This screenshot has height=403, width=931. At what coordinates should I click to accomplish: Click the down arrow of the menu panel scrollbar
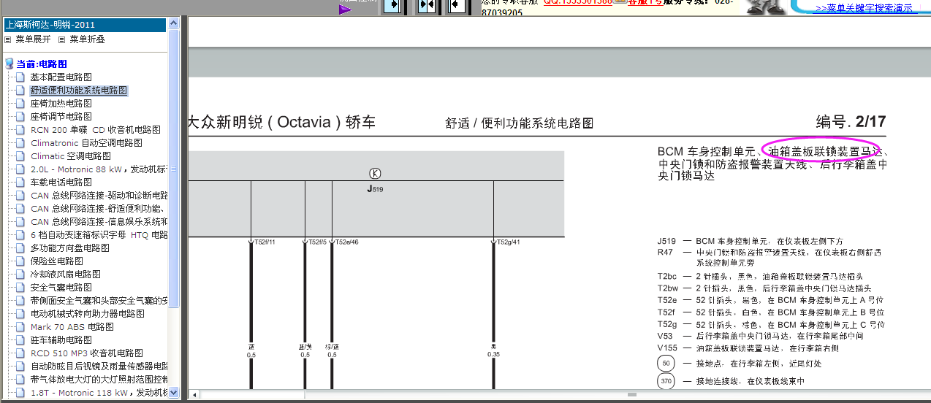pyautogui.click(x=173, y=394)
